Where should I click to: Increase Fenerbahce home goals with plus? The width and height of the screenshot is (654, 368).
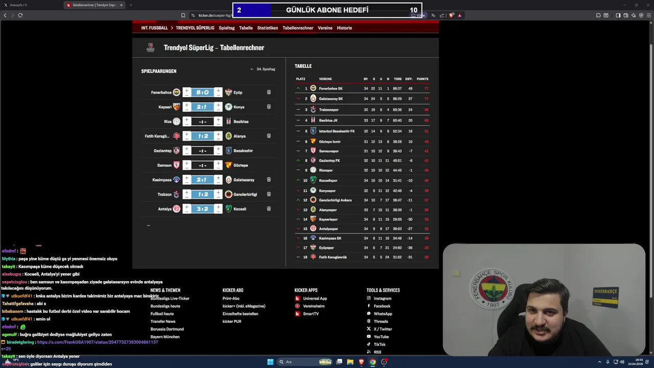[x=186, y=91]
